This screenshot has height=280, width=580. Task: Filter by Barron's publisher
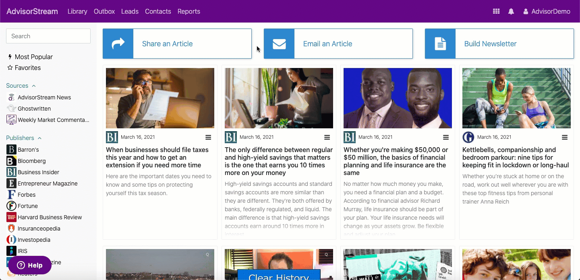(28, 150)
